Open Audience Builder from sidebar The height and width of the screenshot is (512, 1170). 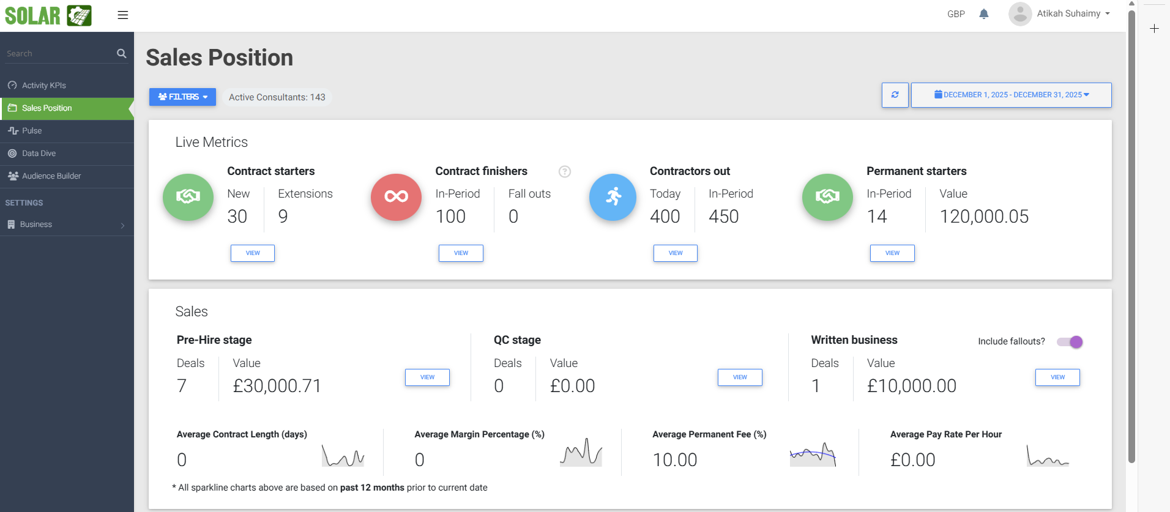click(x=51, y=176)
